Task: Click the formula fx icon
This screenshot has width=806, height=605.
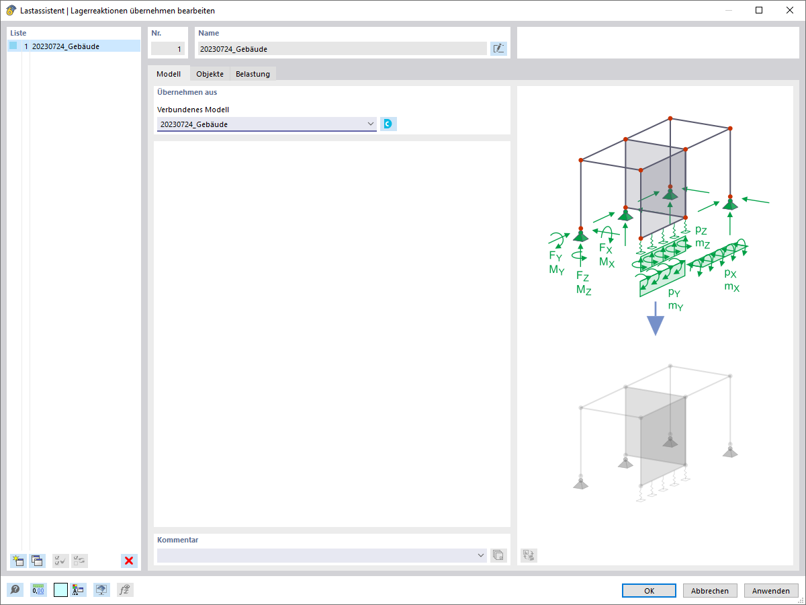Action: [125, 590]
